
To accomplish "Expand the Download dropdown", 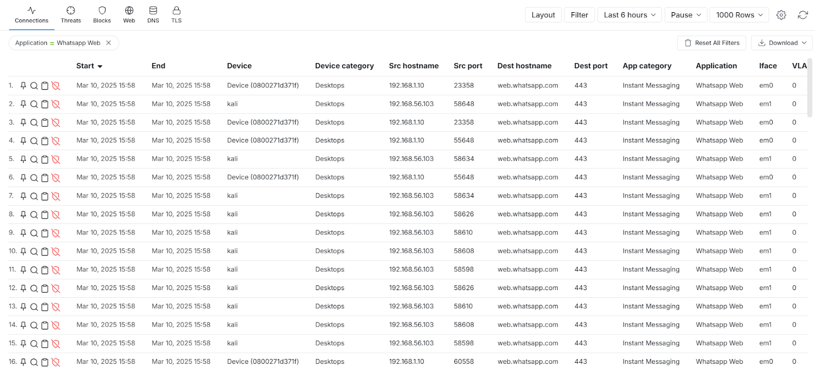I will click(x=782, y=43).
